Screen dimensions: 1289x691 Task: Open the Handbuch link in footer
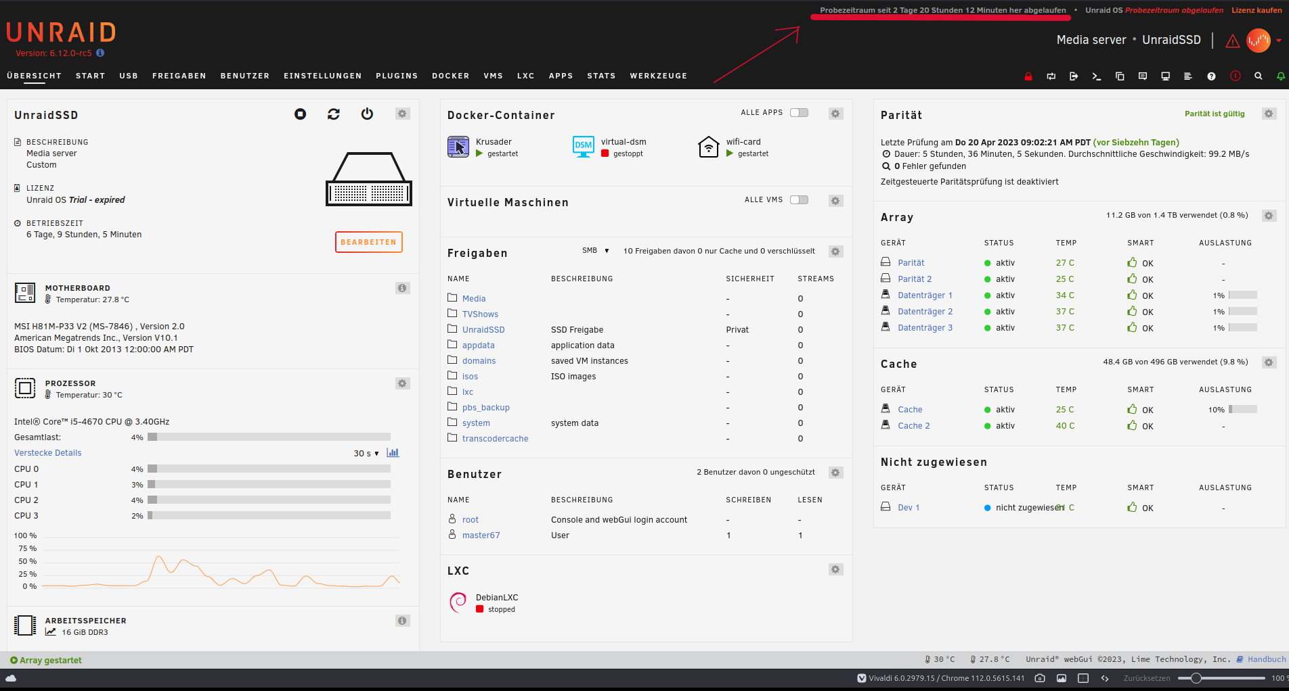coord(1267,660)
